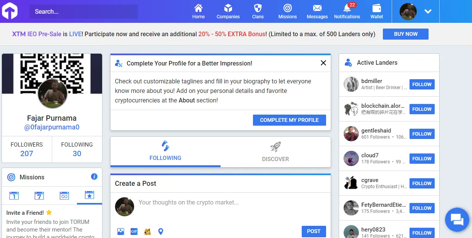Follow user FetyBernardEtie...

click(422, 208)
